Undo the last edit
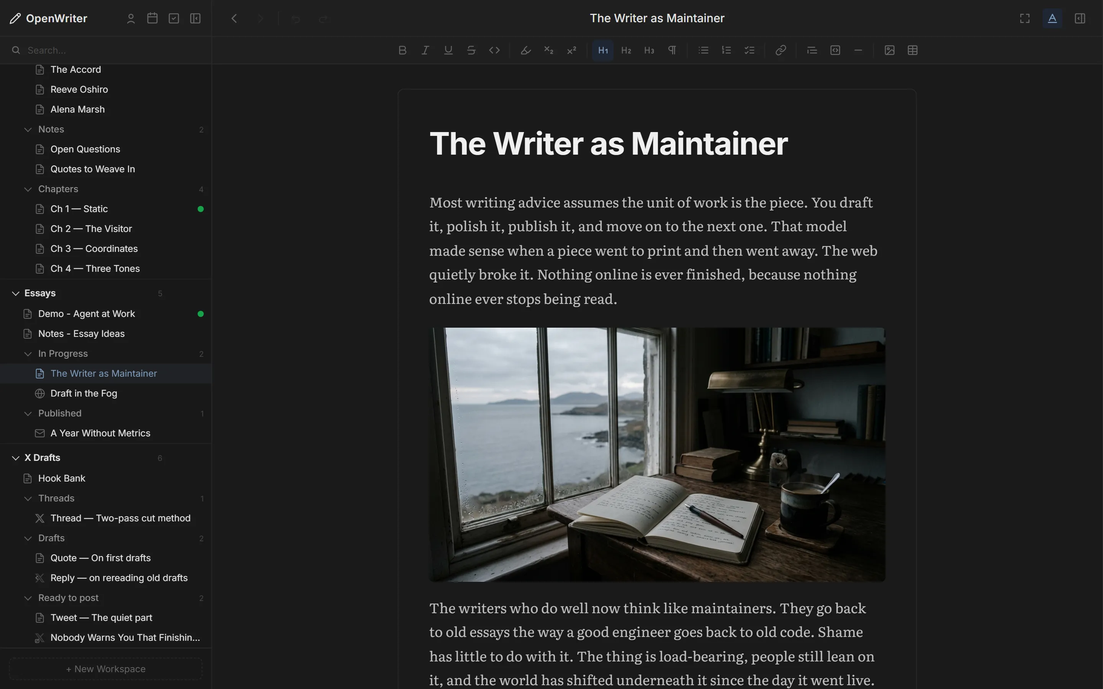 (296, 19)
